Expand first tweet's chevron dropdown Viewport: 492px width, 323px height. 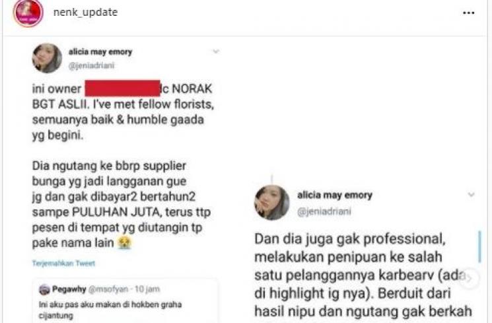215,52
